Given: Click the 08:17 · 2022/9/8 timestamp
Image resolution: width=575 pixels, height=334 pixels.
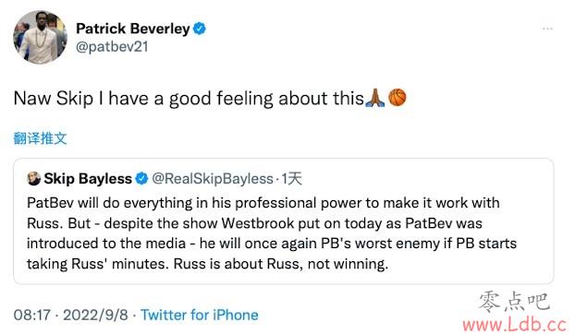Looking at the screenshot, I should click(71, 315).
